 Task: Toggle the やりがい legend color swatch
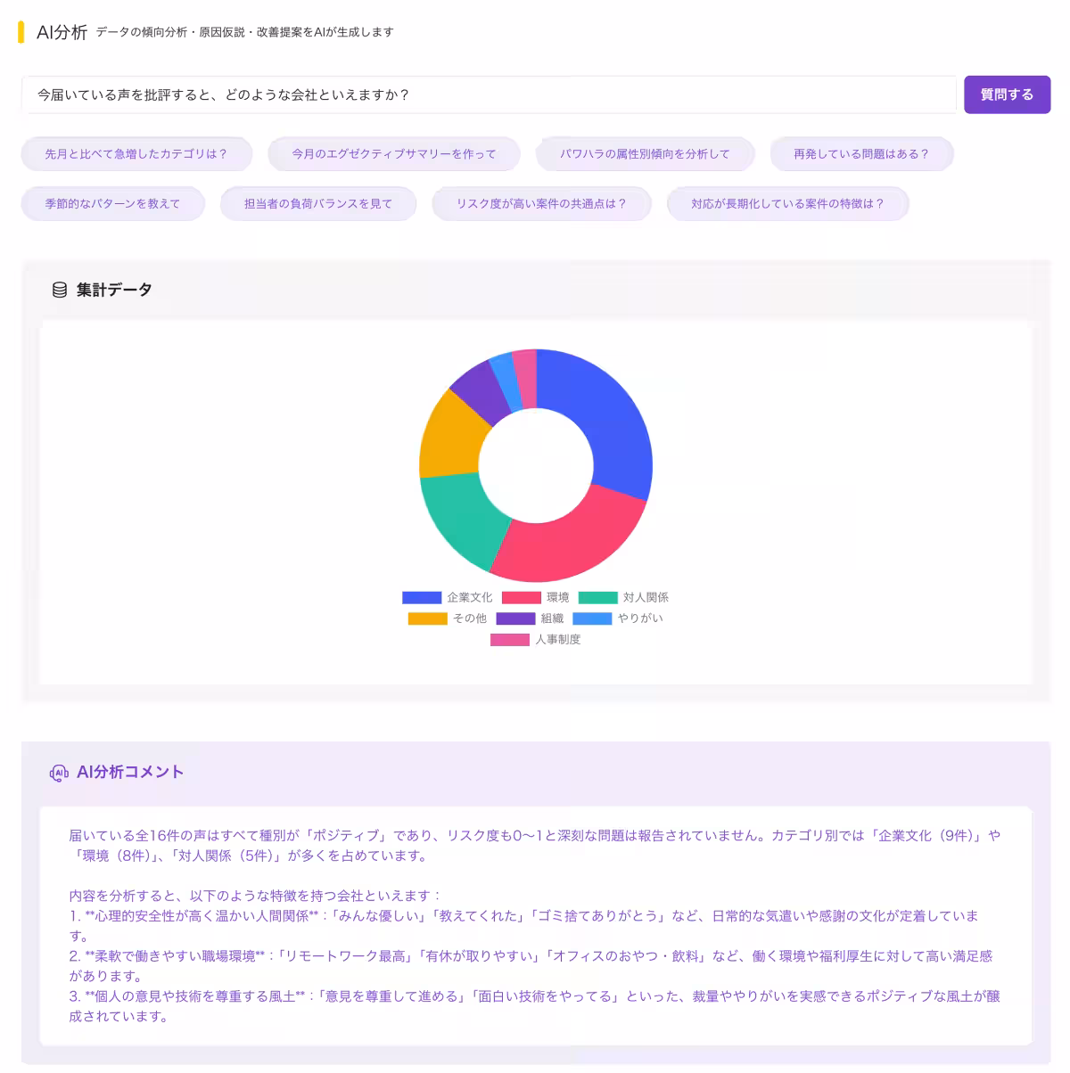[593, 618]
